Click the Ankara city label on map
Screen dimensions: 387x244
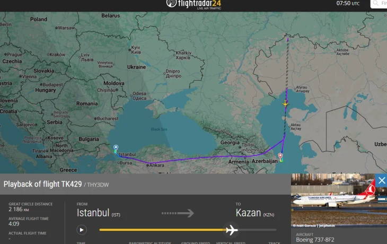coord(156,165)
